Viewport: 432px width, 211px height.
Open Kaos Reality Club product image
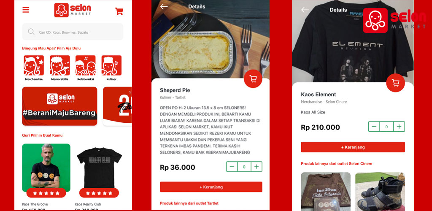coord(99,168)
